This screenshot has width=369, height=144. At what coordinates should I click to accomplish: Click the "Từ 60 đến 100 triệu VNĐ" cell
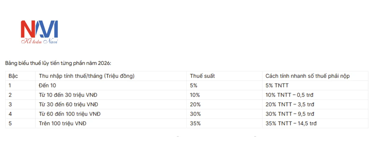tap(70, 114)
